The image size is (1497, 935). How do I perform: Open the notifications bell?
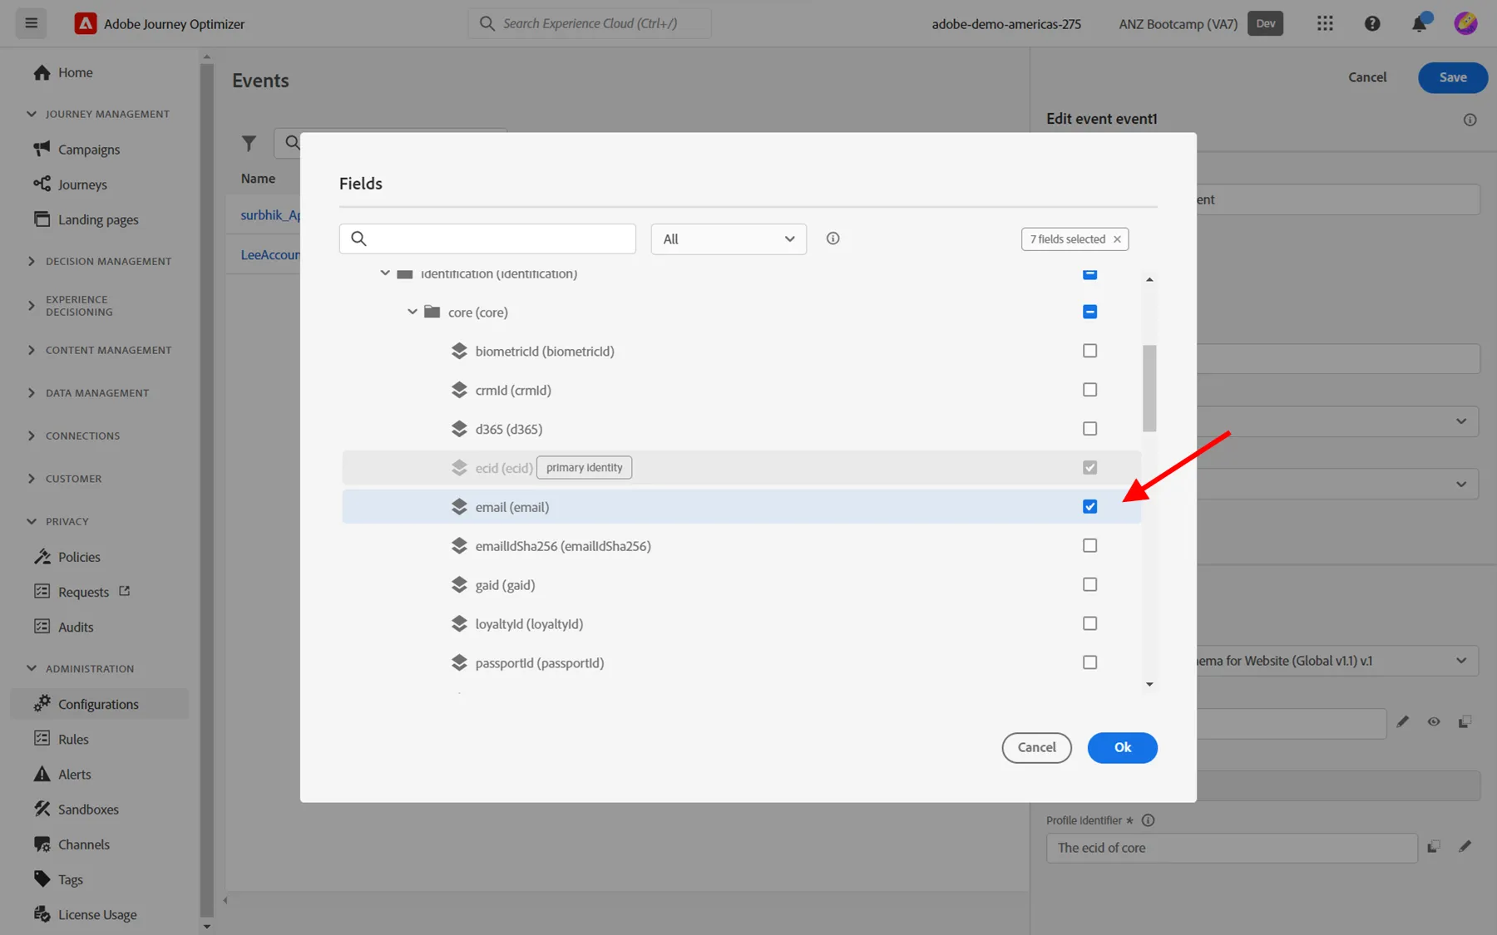(x=1420, y=23)
